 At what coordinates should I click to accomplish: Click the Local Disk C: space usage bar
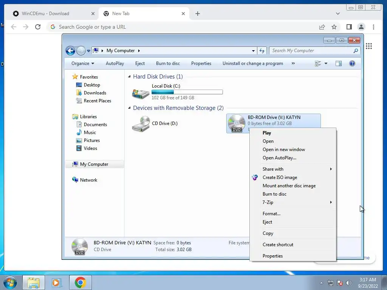click(x=187, y=92)
